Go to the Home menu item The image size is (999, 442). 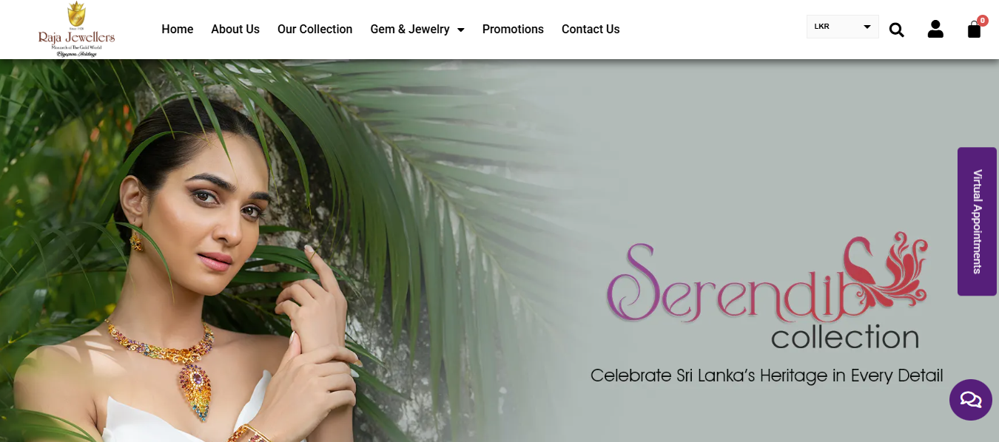point(178,30)
